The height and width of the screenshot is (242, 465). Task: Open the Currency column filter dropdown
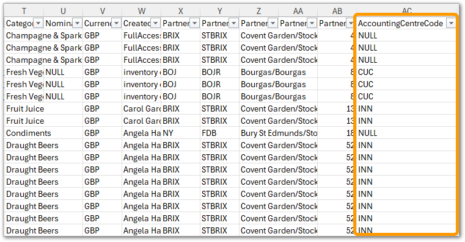[x=117, y=23]
